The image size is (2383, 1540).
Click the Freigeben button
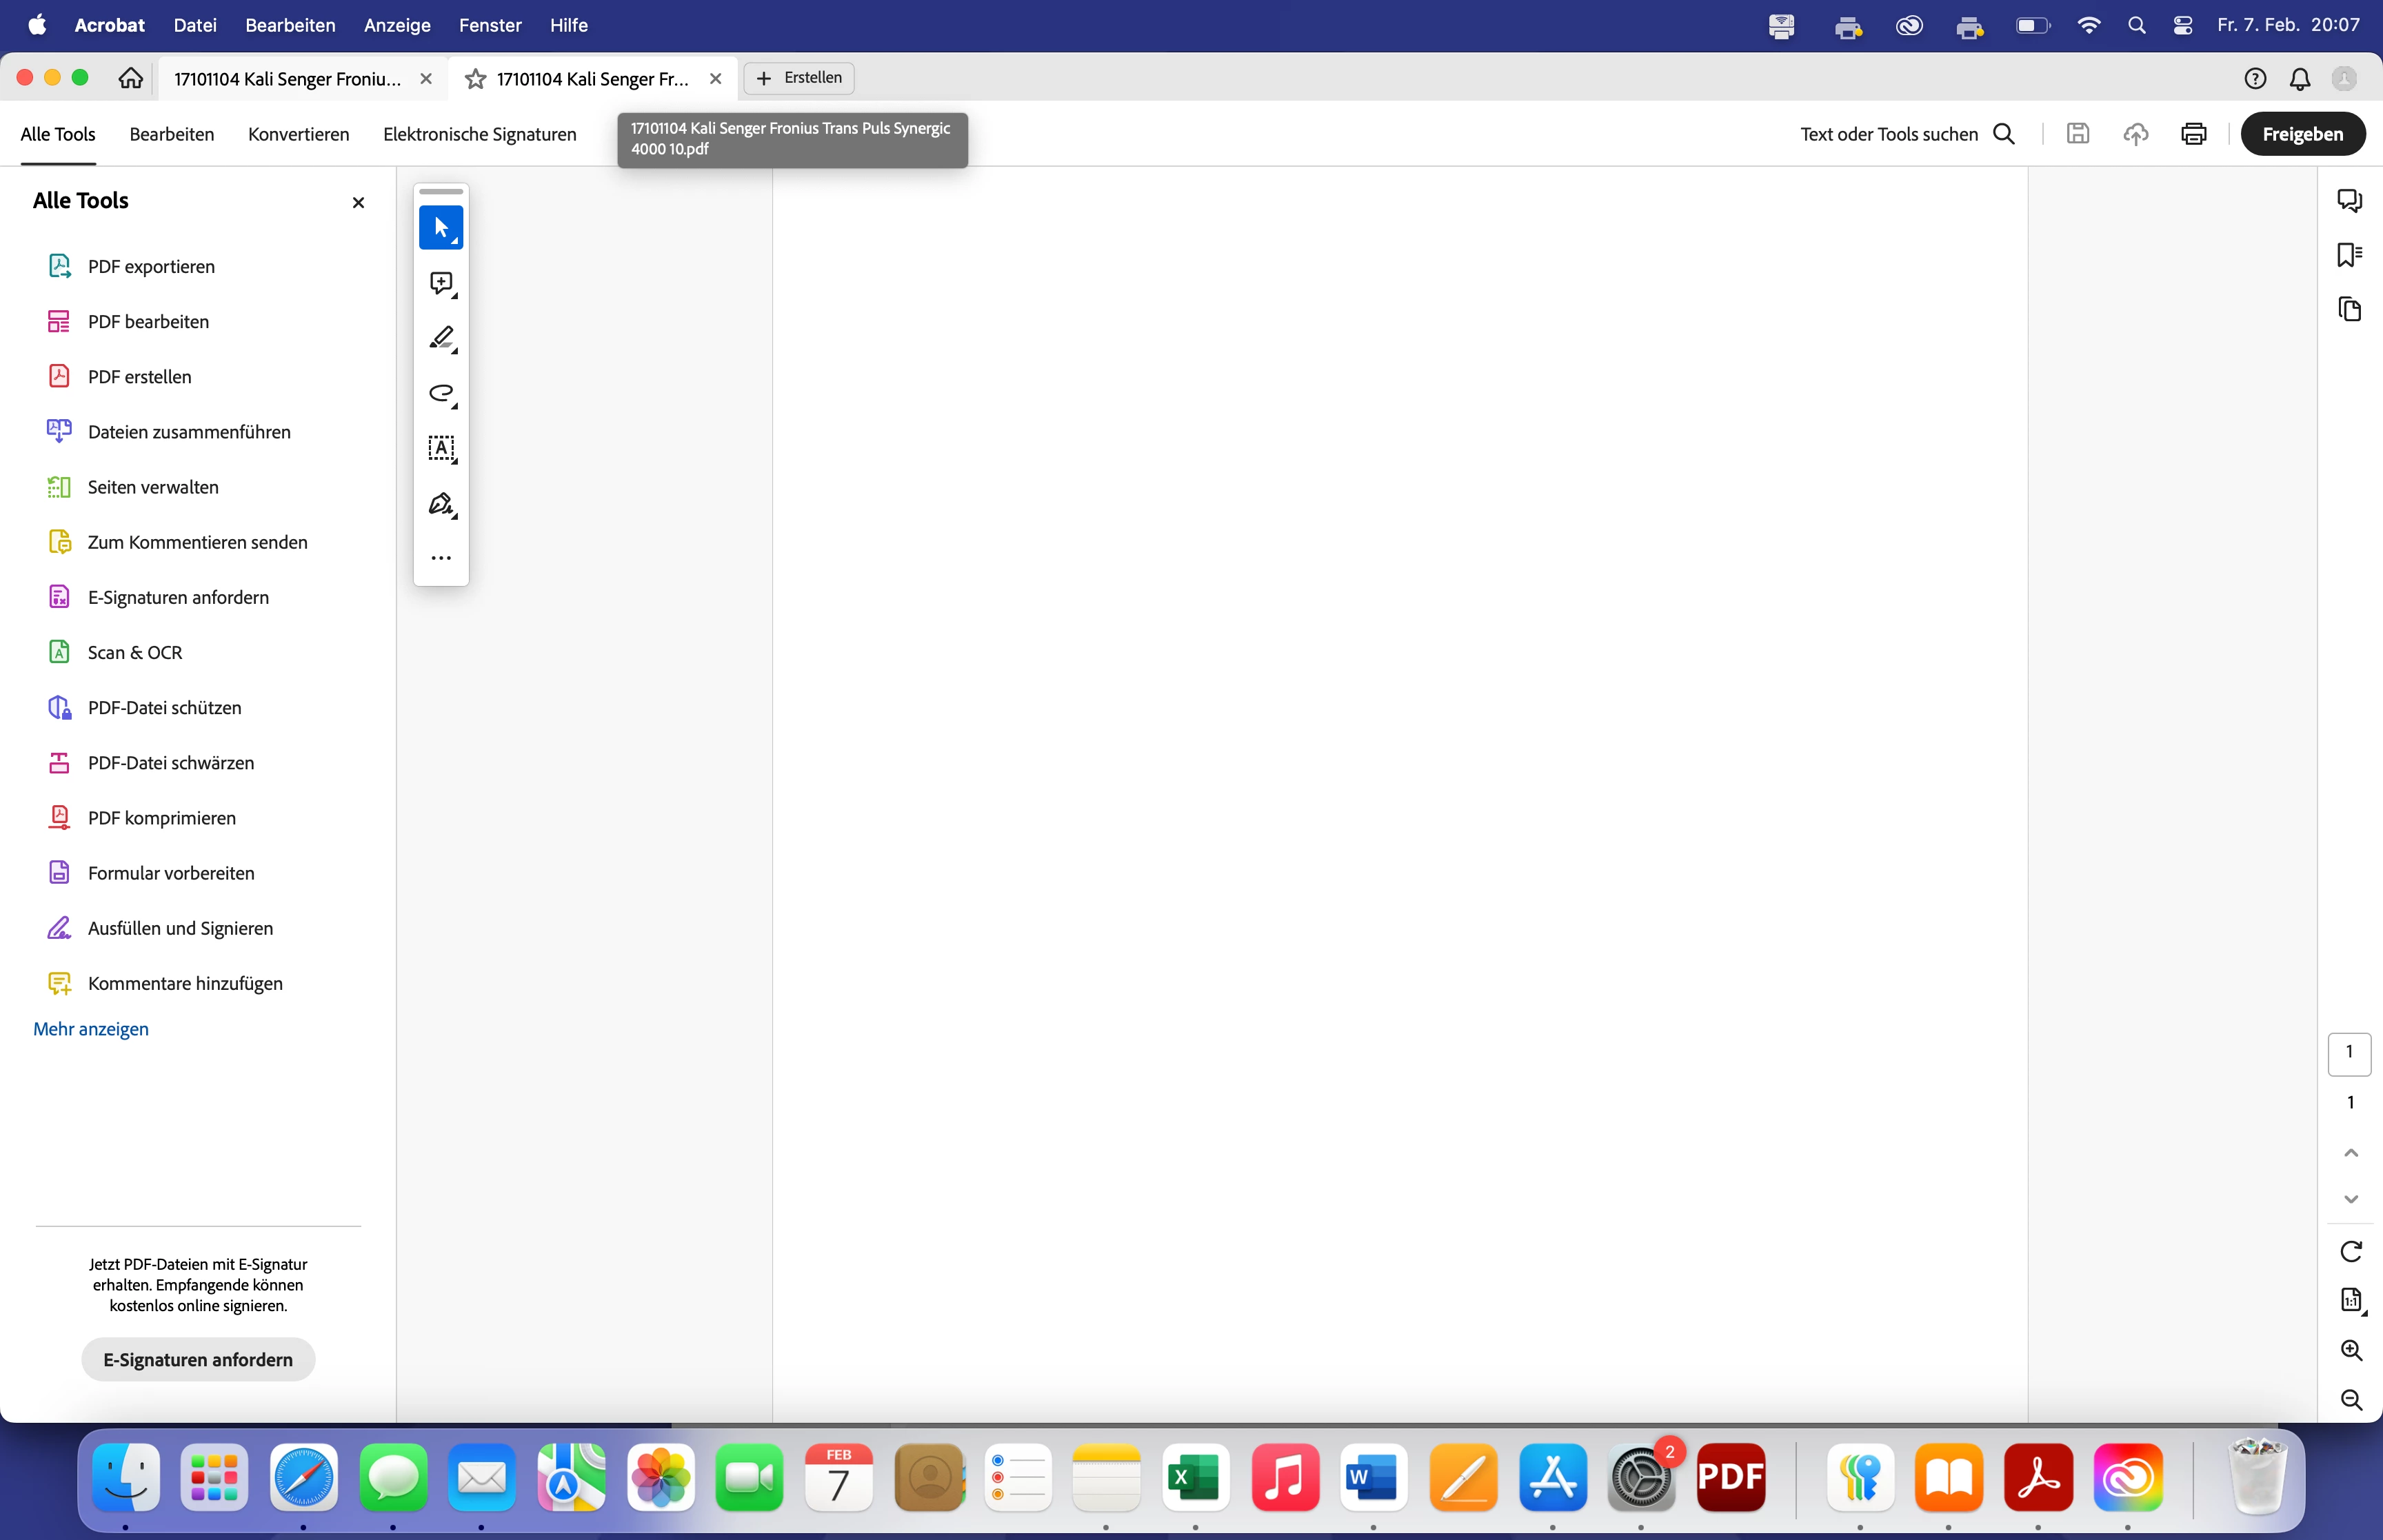point(2302,134)
